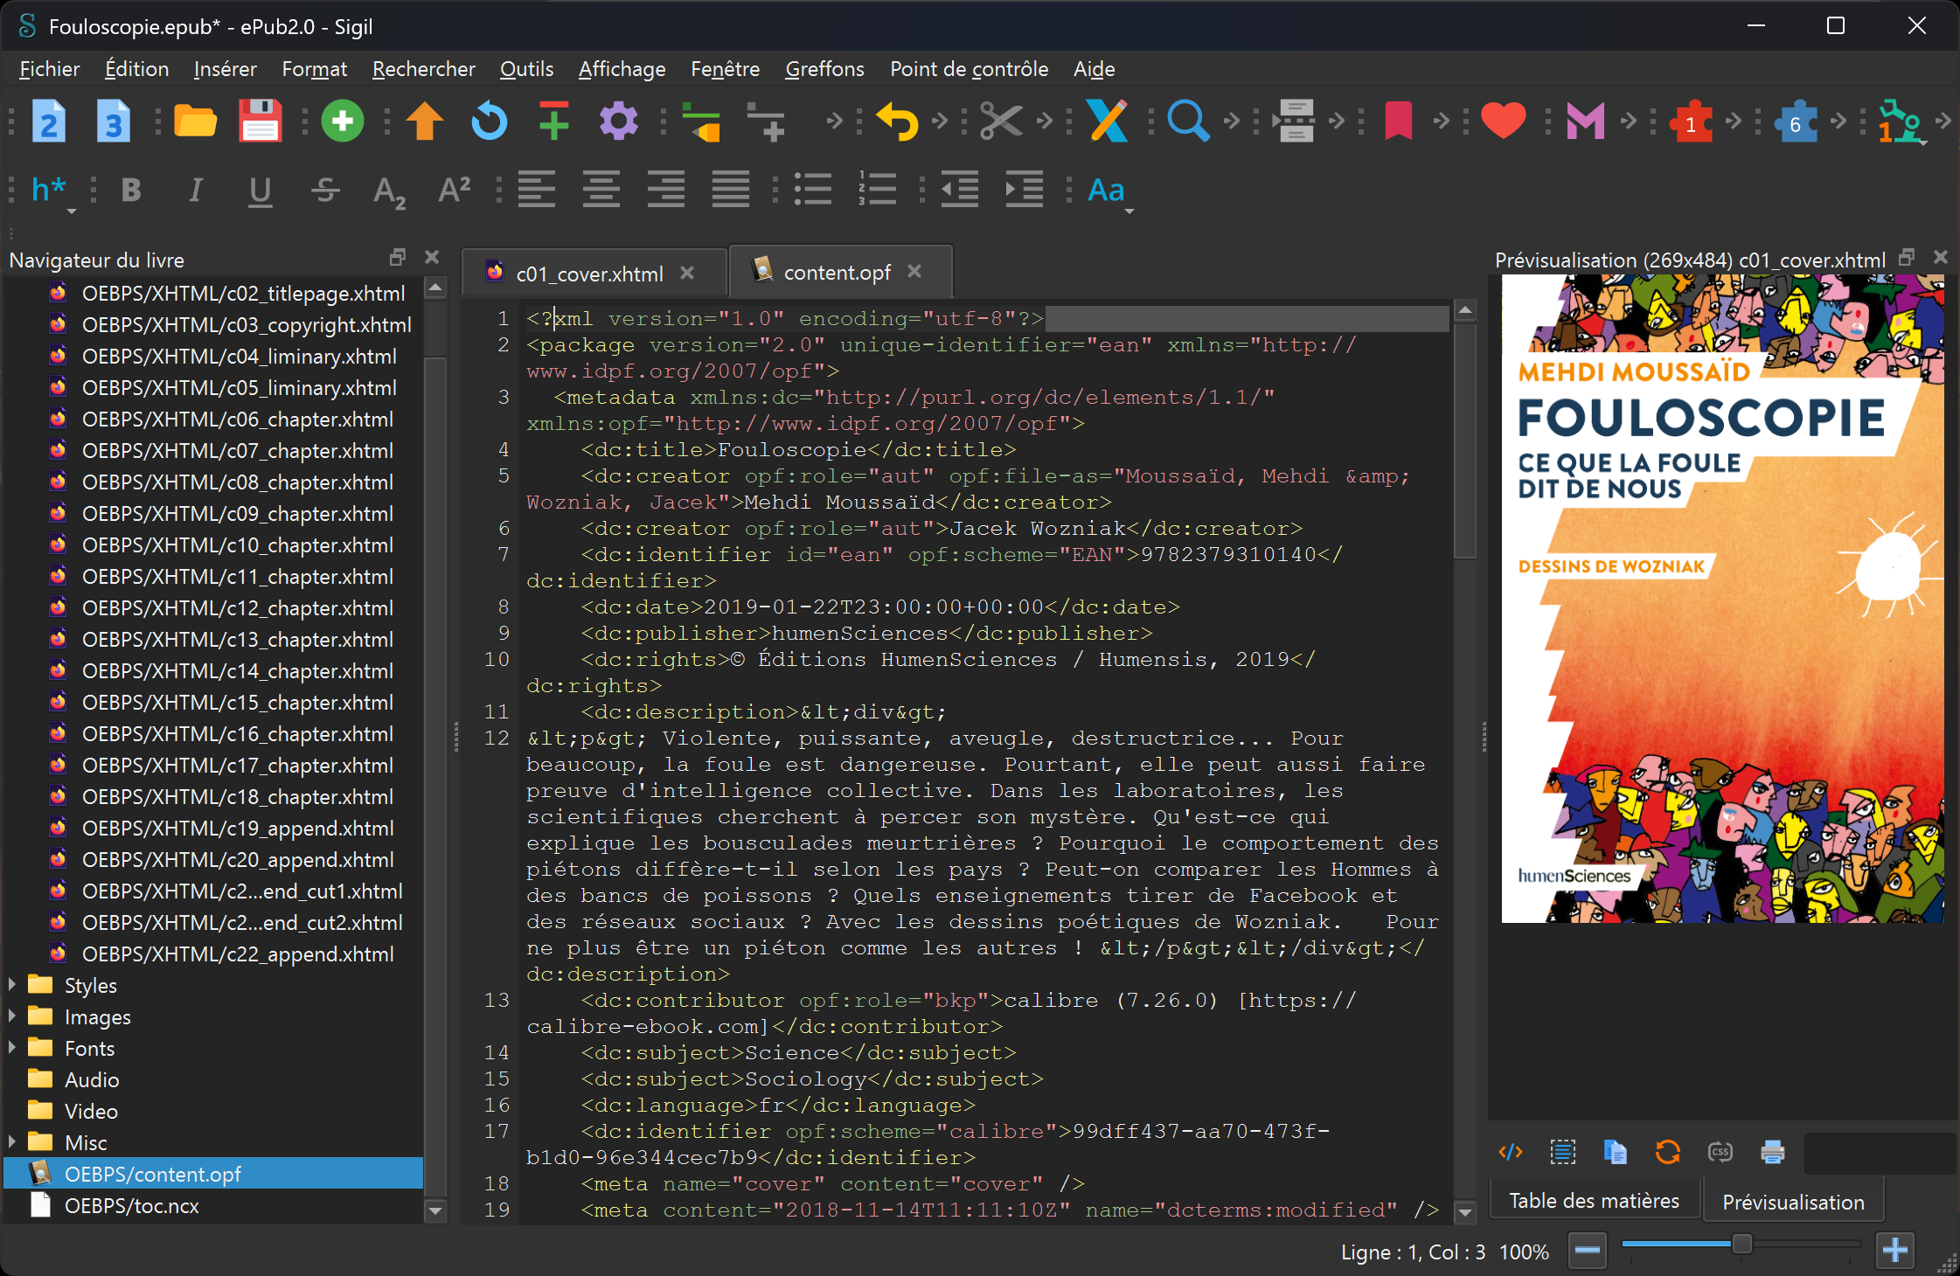
Task: Click the purple gear metadata editor icon
Action: (x=618, y=121)
